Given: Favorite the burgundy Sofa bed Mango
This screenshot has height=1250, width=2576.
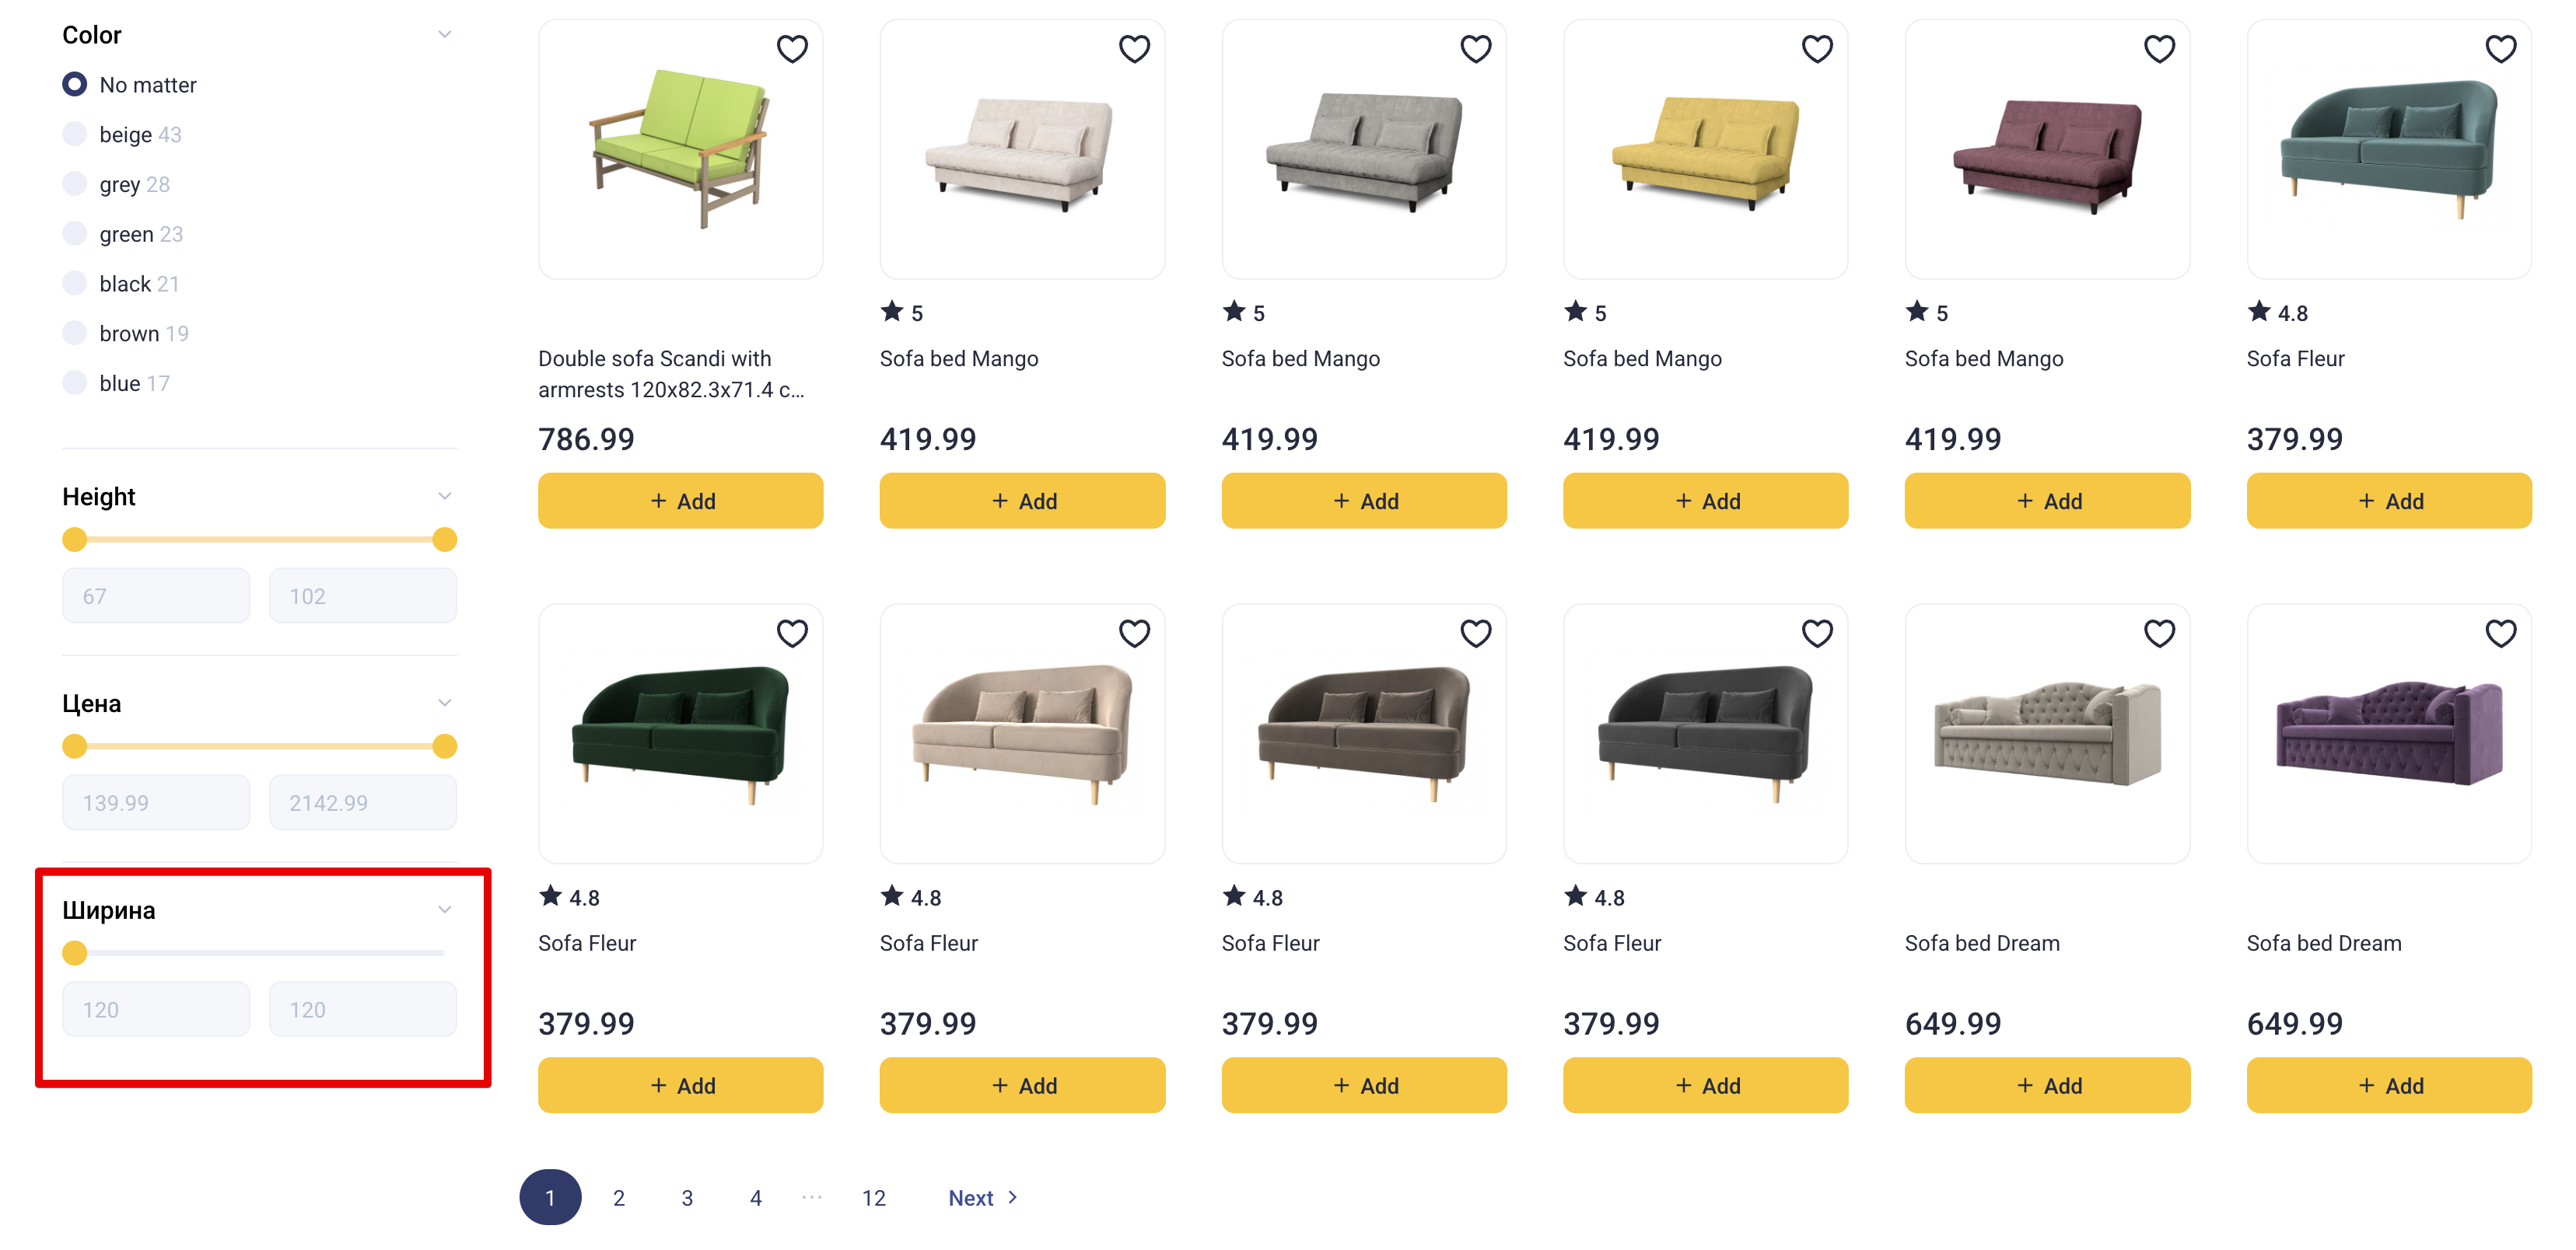Looking at the screenshot, I should click(x=2158, y=49).
